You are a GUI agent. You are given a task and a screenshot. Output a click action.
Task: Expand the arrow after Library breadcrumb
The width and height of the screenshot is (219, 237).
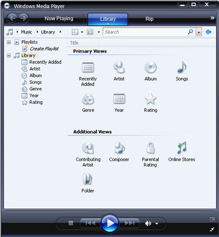coord(60,32)
